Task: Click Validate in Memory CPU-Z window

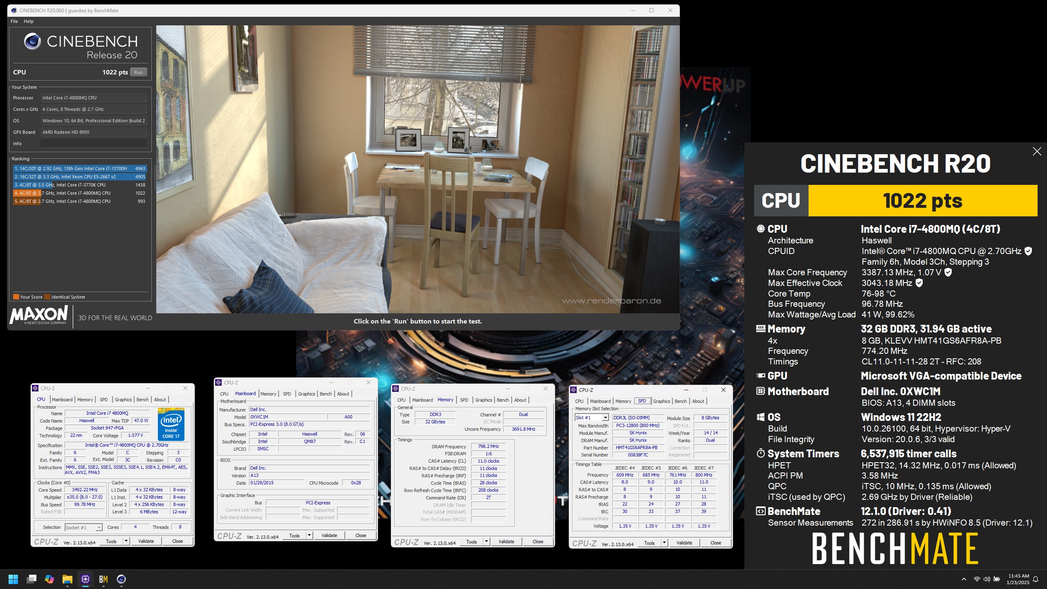Action: pyautogui.click(x=506, y=542)
